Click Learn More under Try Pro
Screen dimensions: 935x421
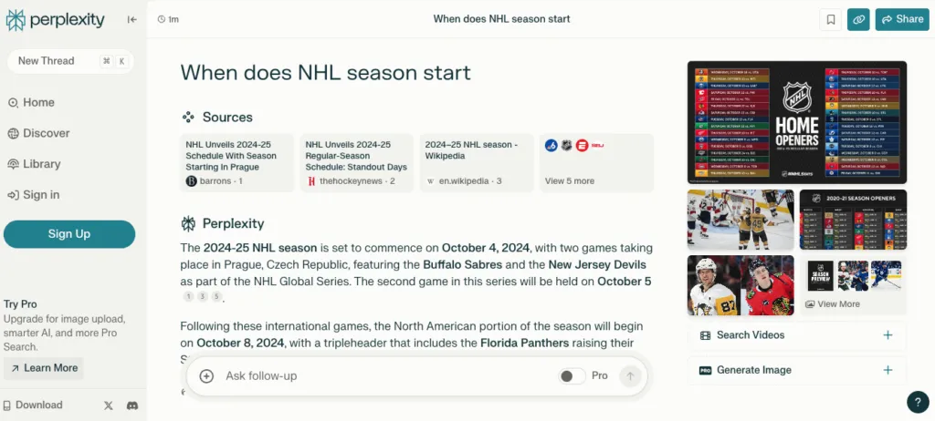pos(44,368)
